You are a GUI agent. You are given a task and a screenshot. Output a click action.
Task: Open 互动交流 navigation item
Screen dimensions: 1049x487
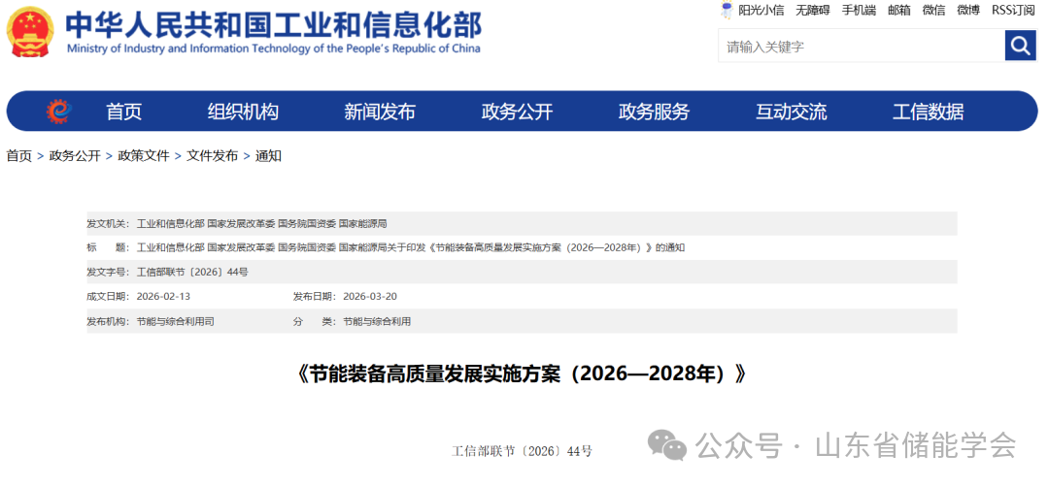[792, 112]
